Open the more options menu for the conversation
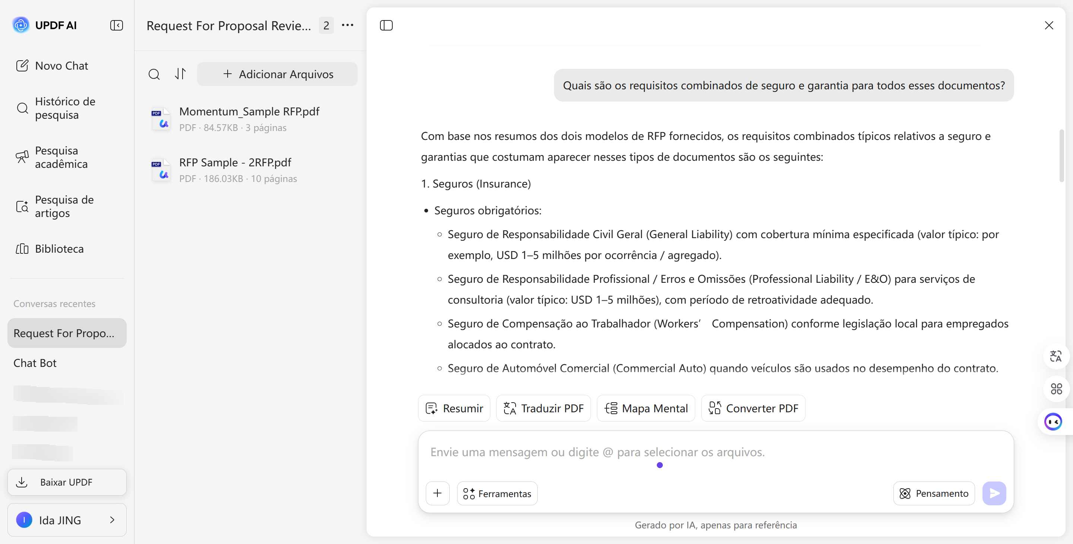 [x=347, y=25]
